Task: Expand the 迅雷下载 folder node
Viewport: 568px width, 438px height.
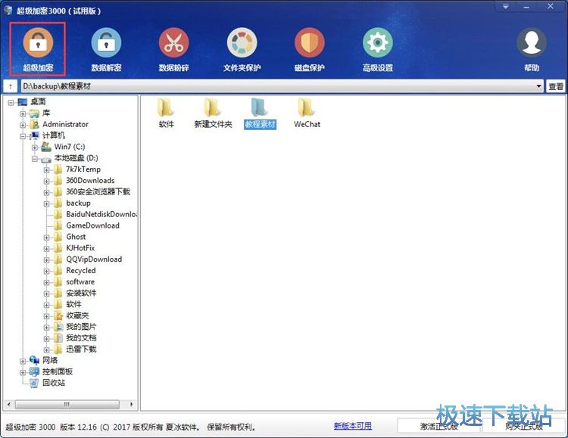Action: (46, 349)
